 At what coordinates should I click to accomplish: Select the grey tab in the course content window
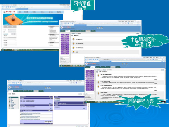coord(113,67)
